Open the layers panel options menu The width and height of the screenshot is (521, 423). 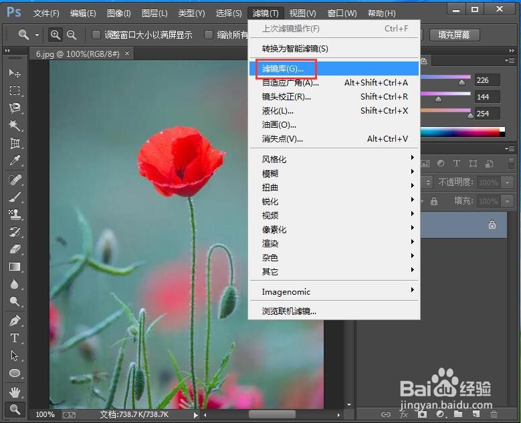coord(510,148)
